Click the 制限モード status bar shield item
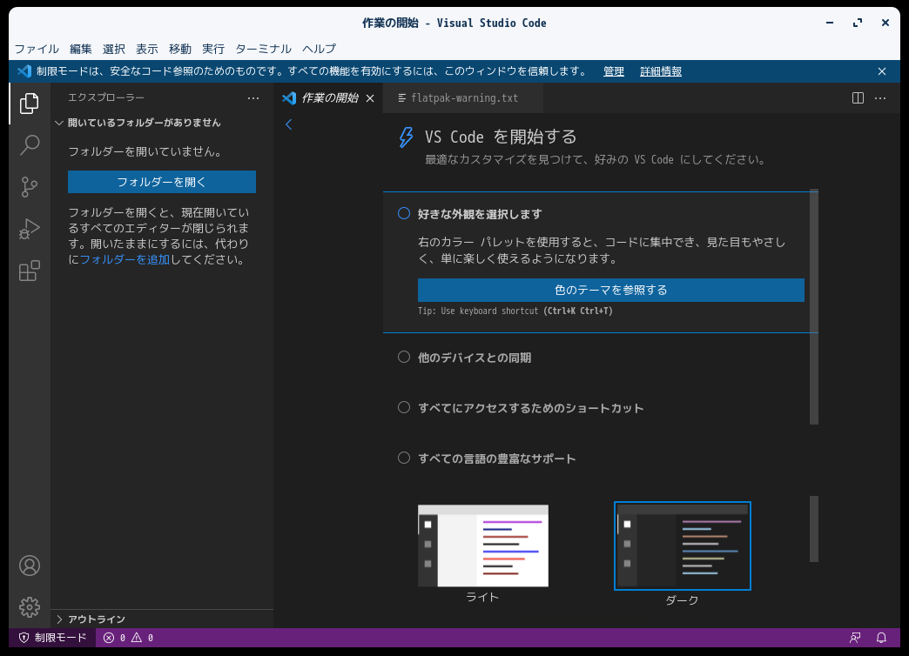 pos(52,638)
